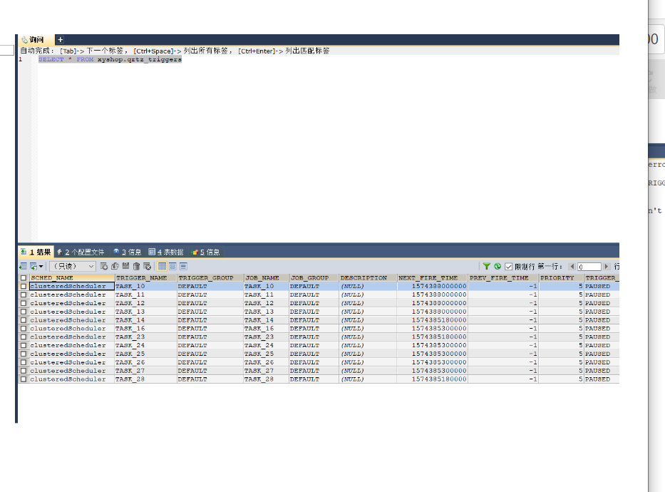Click the JOB_GROUP column header

314,278
